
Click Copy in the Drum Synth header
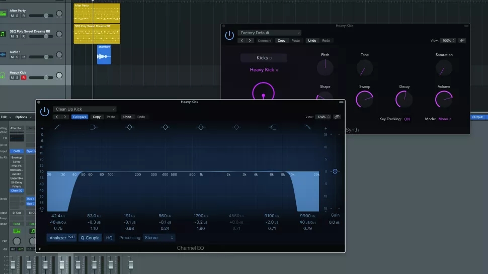click(x=281, y=41)
